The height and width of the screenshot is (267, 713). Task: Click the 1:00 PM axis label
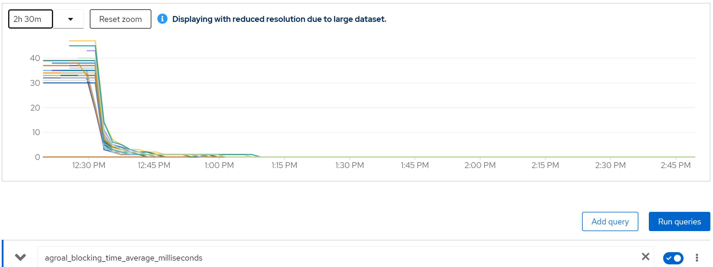tap(219, 165)
